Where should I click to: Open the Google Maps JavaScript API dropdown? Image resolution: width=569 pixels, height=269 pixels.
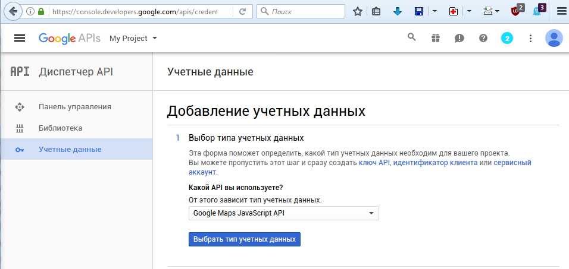pyautogui.click(x=284, y=213)
